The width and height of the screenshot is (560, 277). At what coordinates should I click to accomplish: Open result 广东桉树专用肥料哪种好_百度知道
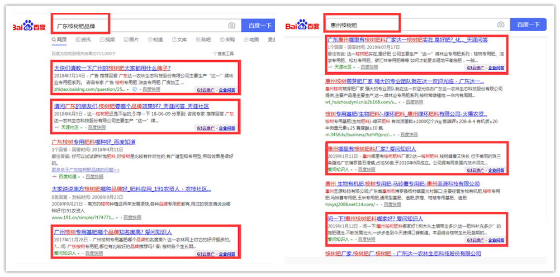93,142
